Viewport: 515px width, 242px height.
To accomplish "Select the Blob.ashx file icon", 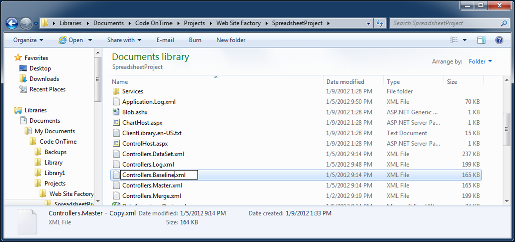I will pyautogui.click(x=115, y=112).
